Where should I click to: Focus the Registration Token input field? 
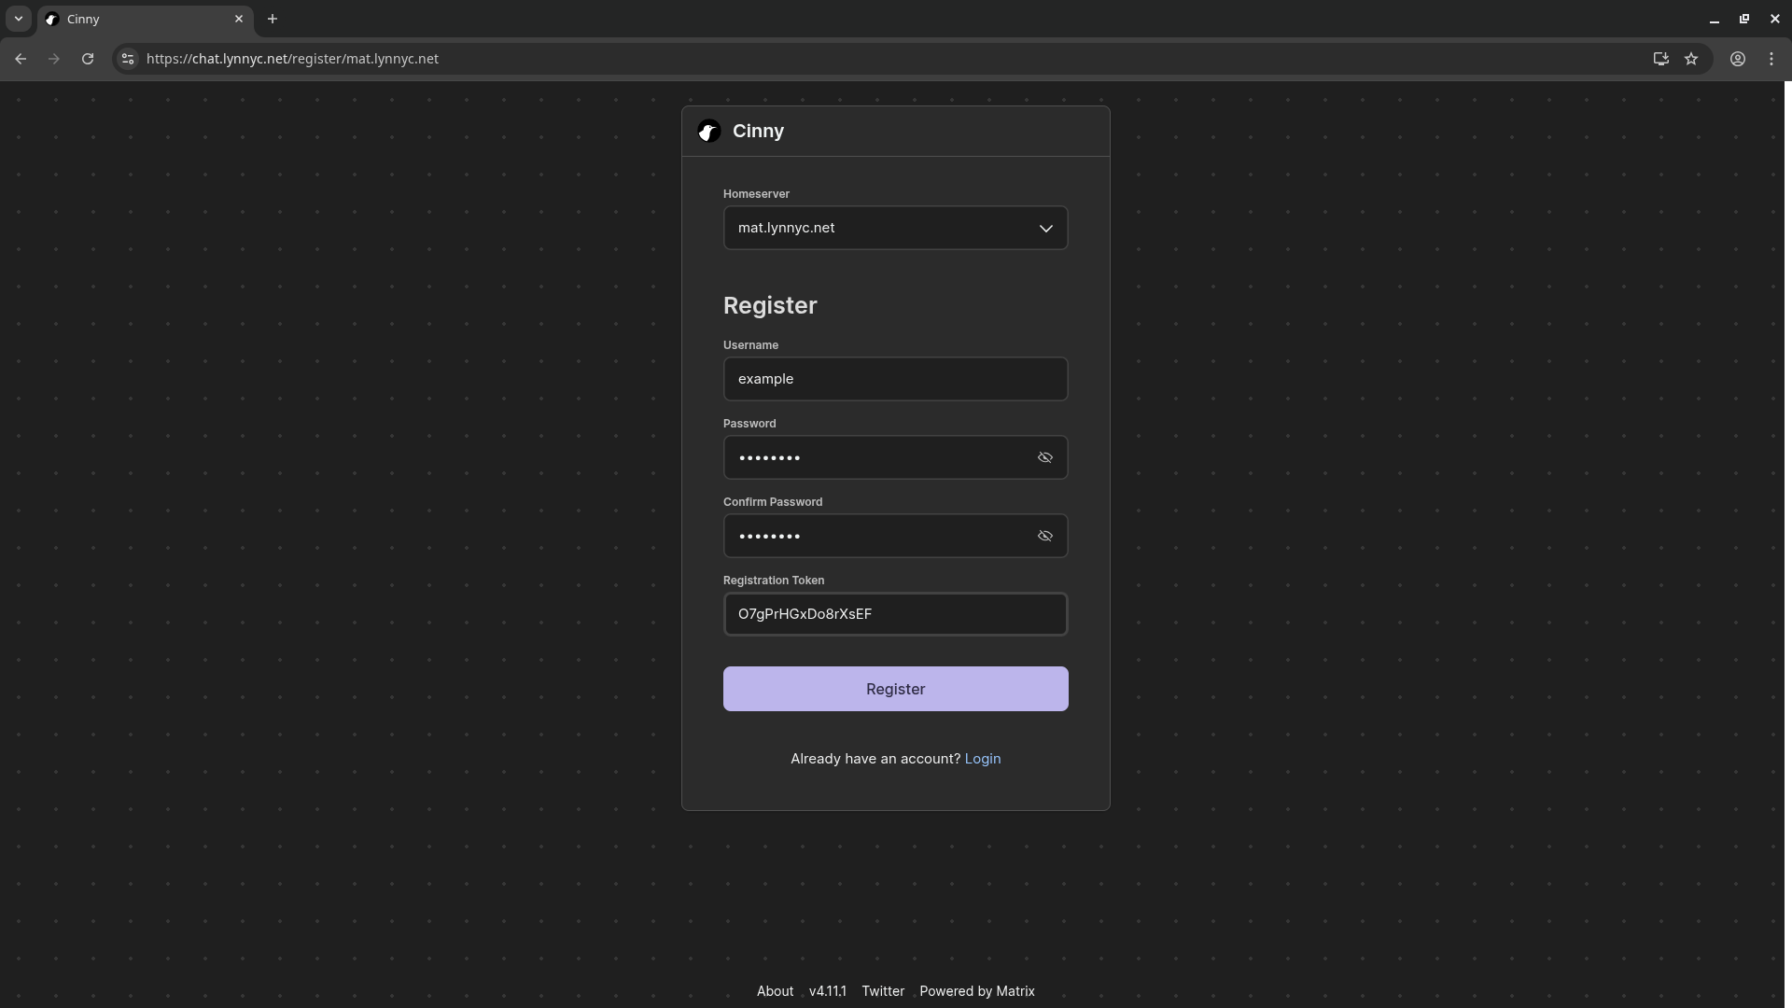(x=896, y=614)
